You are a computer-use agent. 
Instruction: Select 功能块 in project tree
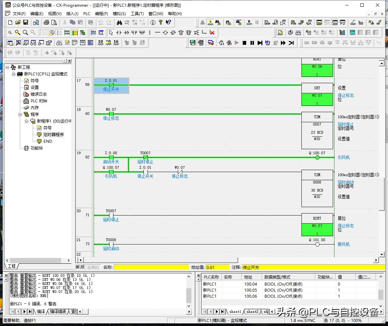pos(36,148)
